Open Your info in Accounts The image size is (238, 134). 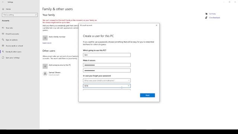(x=9, y=28)
